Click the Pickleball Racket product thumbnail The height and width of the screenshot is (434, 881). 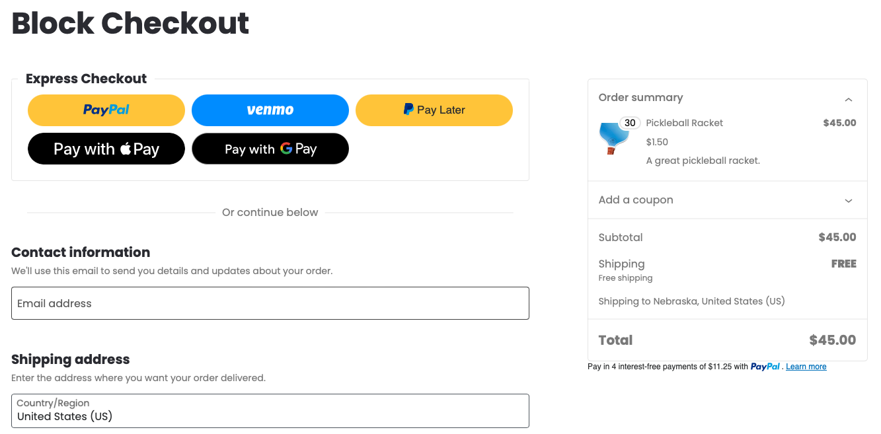611,138
